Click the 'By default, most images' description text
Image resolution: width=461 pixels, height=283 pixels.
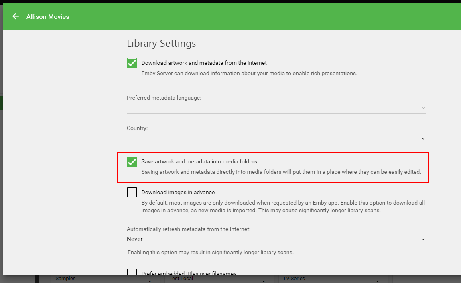(283, 207)
